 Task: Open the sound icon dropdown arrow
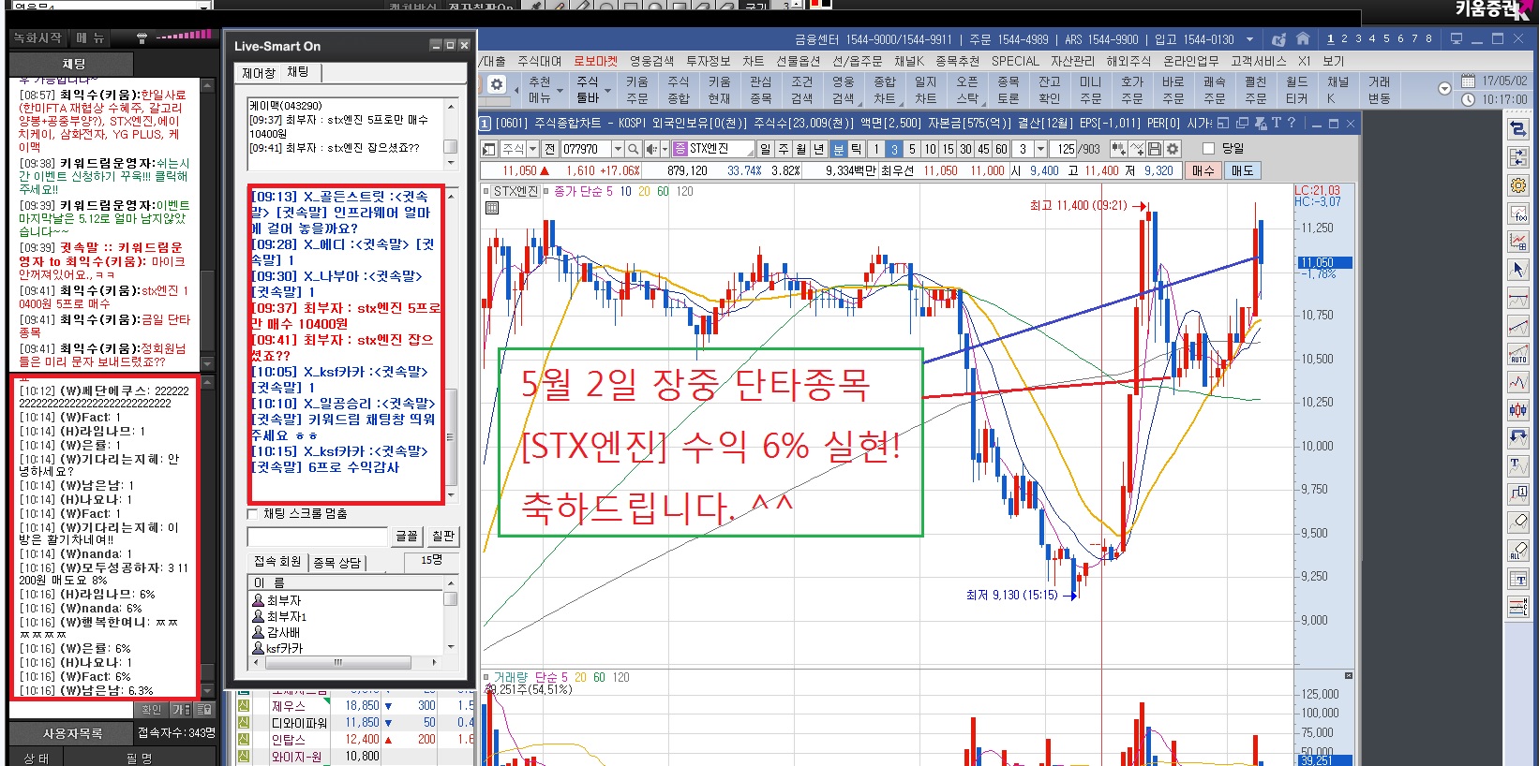[x=665, y=149]
